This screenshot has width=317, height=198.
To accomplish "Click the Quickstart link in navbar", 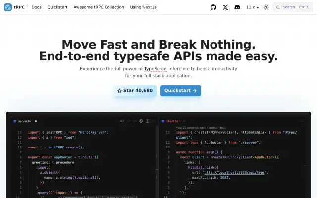I will tap(57, 7).
